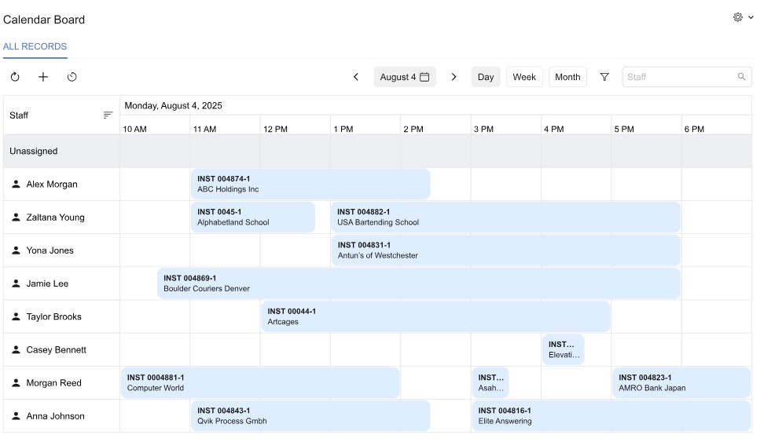Select the USA Bartending School appointment
Image resolution: width=760 pixels, height=446 pixels.
(x=505, y=218)
